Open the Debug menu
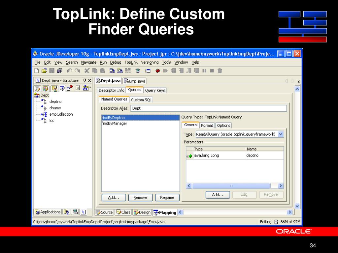The width and height of the screenshot is (338, 253). click(x=116, y=62)
